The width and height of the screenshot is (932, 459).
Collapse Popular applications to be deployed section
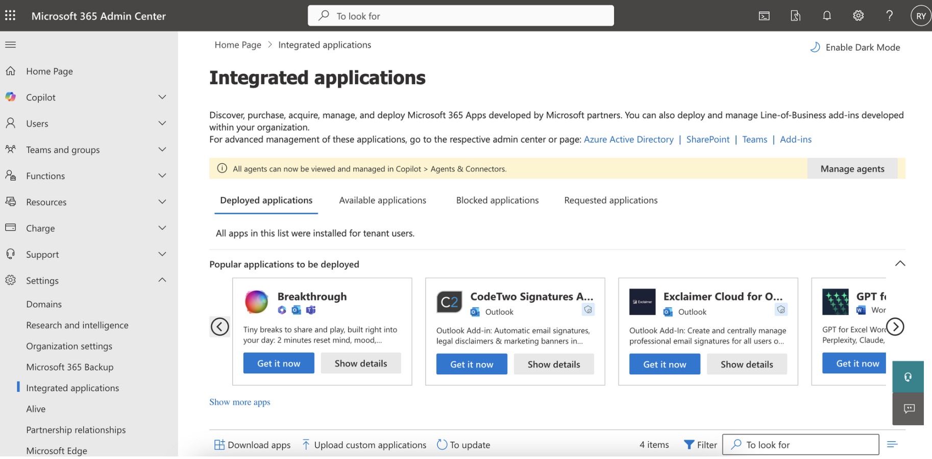tap(900, 264)
